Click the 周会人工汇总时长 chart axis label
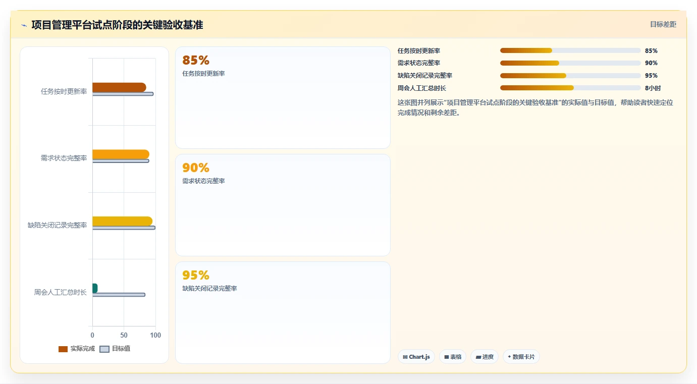The width and height of the screenshot is (697, 384). (x=61, y=292)
